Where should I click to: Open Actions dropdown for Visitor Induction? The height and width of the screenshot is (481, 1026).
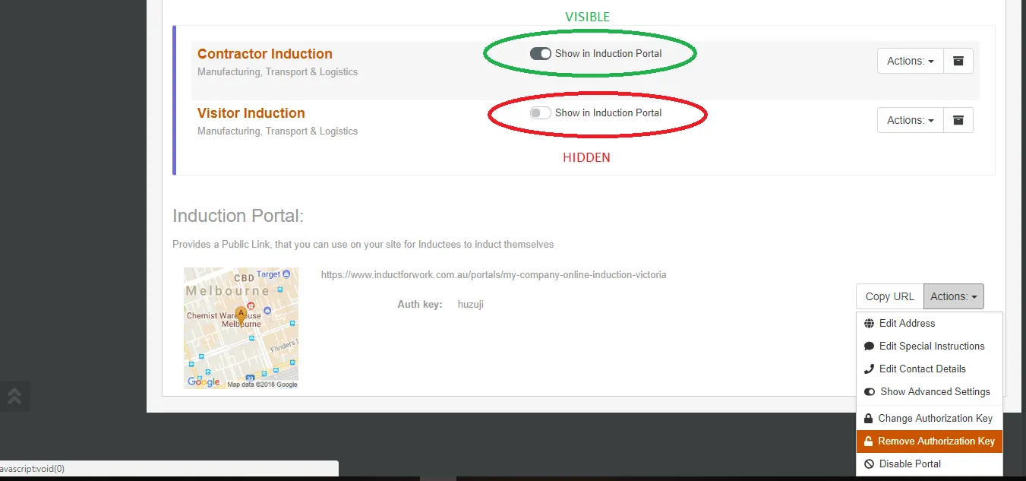(x=910, y=120)
